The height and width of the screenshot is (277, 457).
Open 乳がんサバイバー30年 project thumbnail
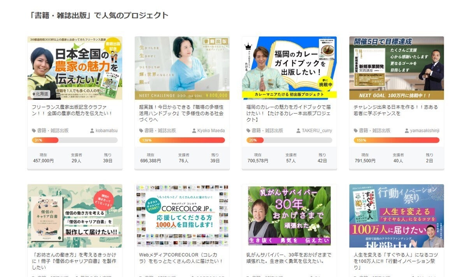(289, 216)
